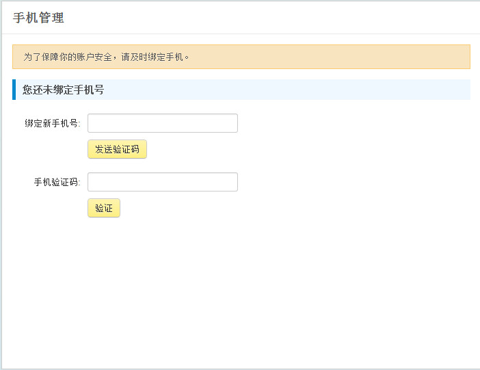Click the notice text 为了保障你的账户安全
The image size is (480, 370).
[68, 57]
